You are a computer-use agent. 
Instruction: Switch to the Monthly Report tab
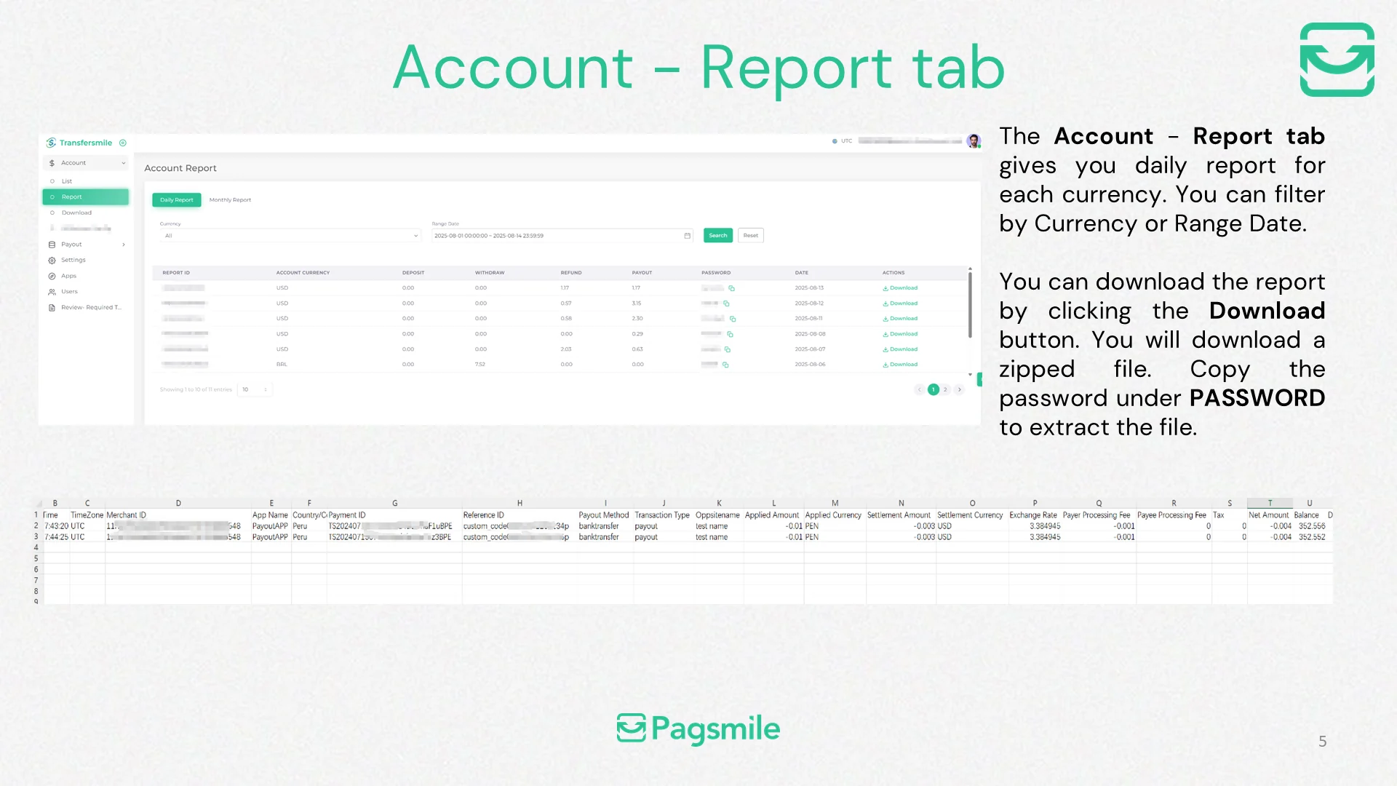(230, 200)
